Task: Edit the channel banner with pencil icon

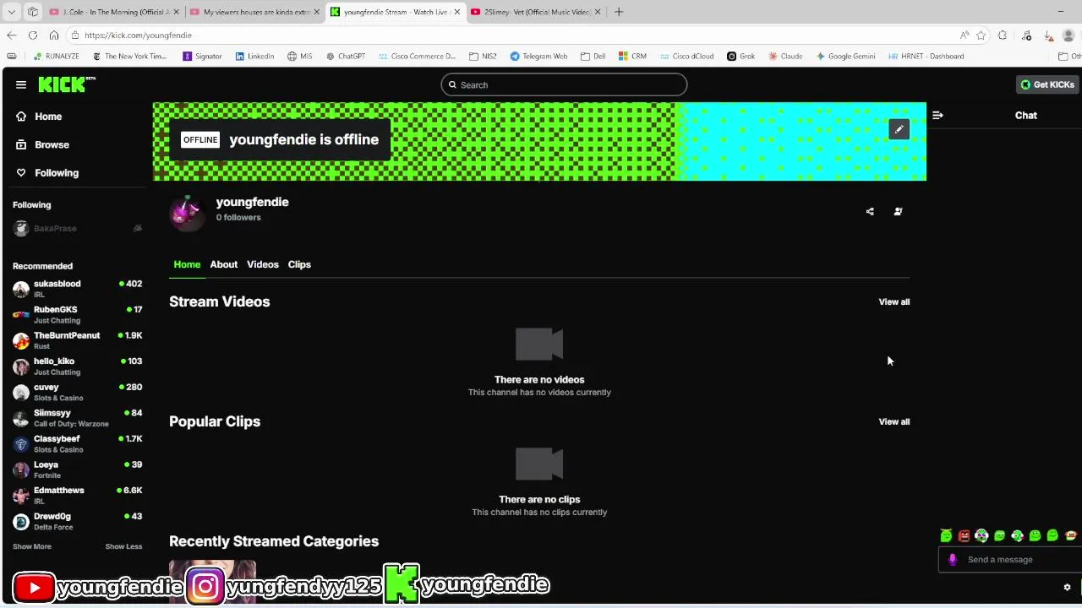Action: pos(899,129)
